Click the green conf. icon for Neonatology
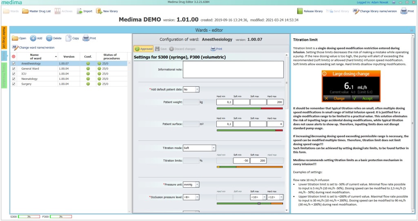Viewport: 418px width, 221px height. click(88, 79)
